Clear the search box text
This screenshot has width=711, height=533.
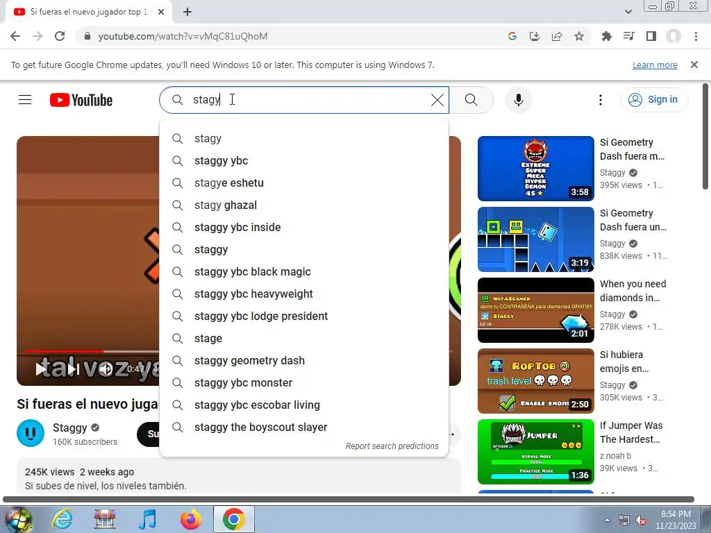(x=437, y=100)
